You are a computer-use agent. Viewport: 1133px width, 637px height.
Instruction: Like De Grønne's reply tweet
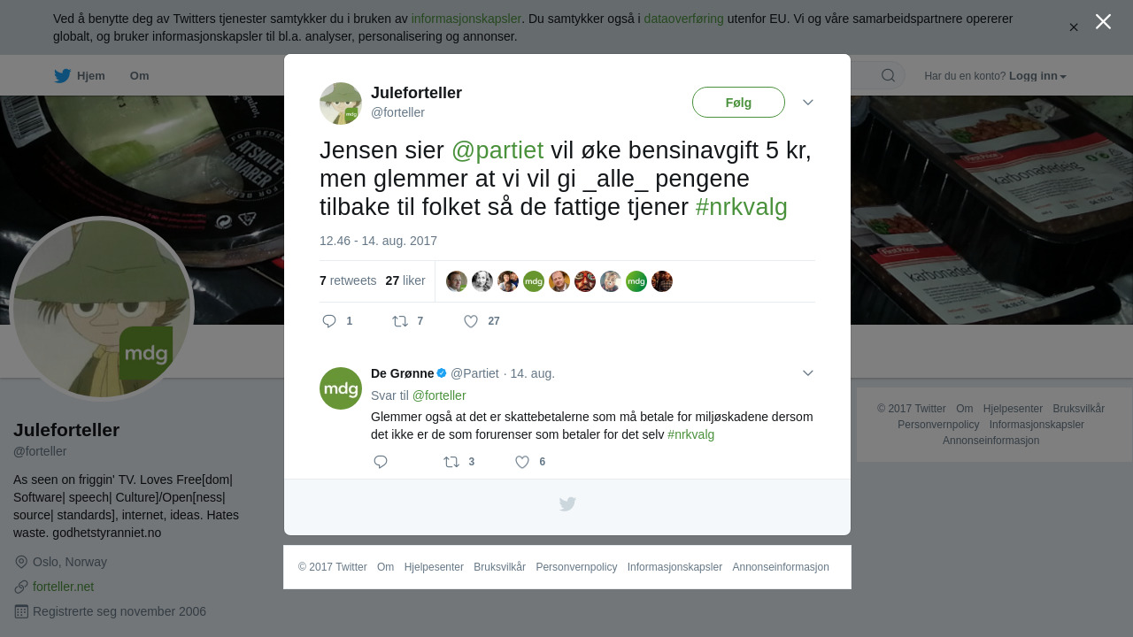click(522, 462)
